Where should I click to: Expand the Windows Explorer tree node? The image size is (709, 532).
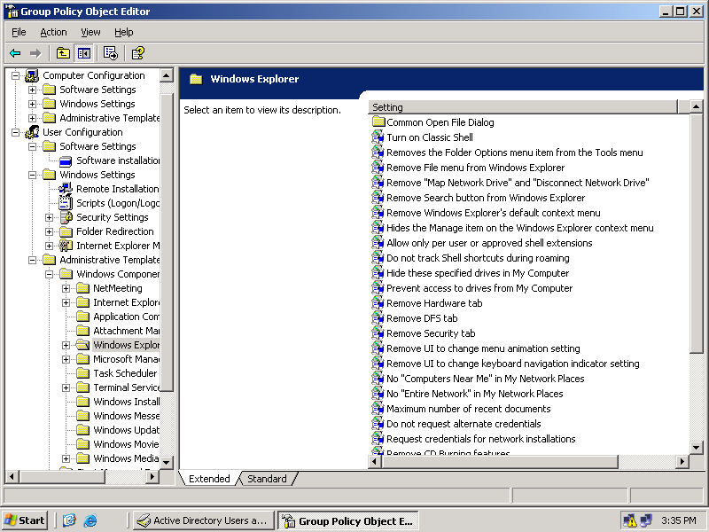[66, 345]
